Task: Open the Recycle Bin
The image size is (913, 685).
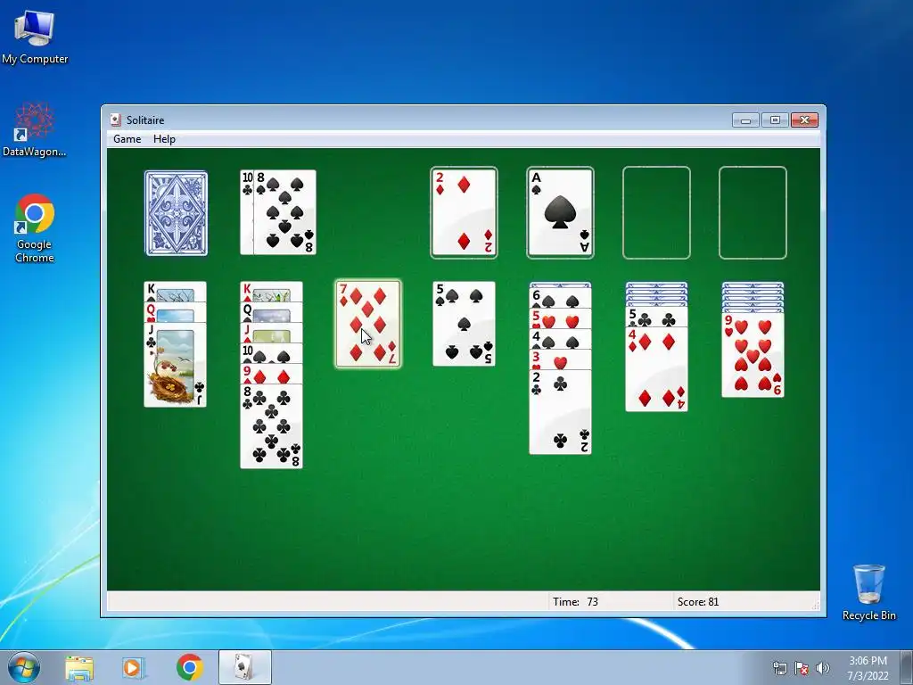Action: 868,592
